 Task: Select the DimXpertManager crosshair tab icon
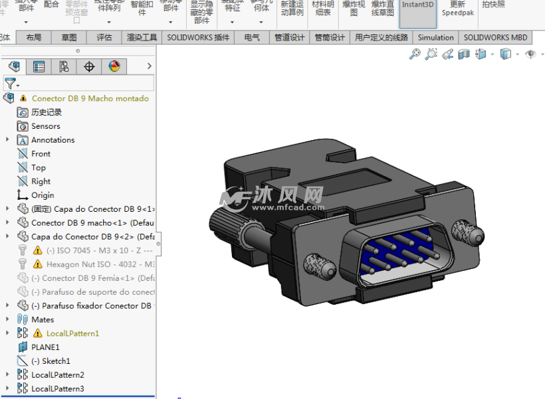[89, 66]
